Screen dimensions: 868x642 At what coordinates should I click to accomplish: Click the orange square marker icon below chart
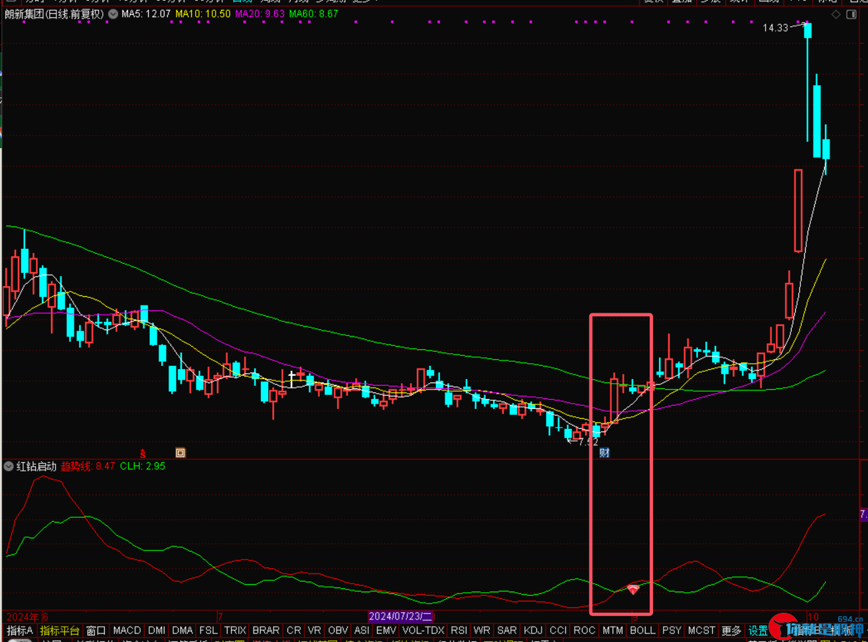tap(181, 453)
